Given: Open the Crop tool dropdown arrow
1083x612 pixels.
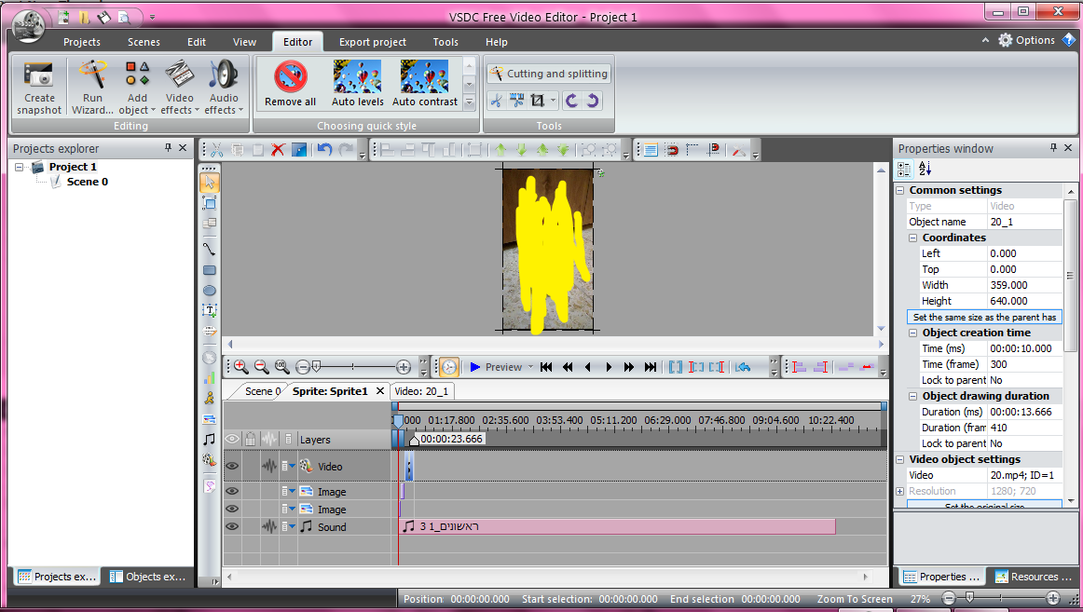Looking at the screenshot, I should click(554, 101).
